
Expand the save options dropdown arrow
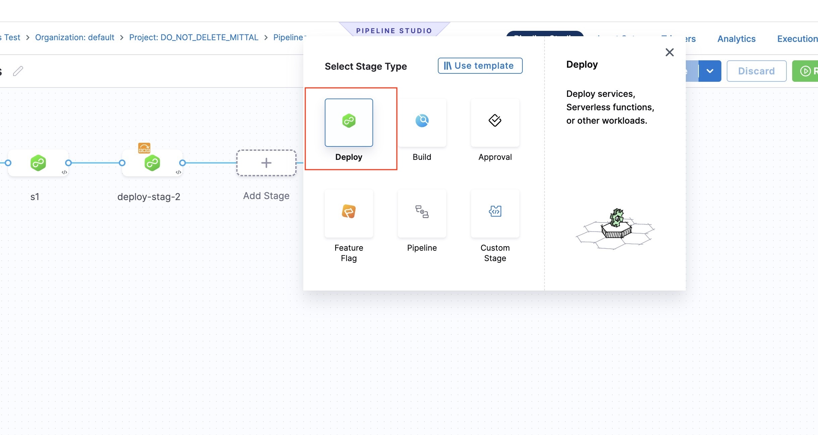(x=710, y=71)
